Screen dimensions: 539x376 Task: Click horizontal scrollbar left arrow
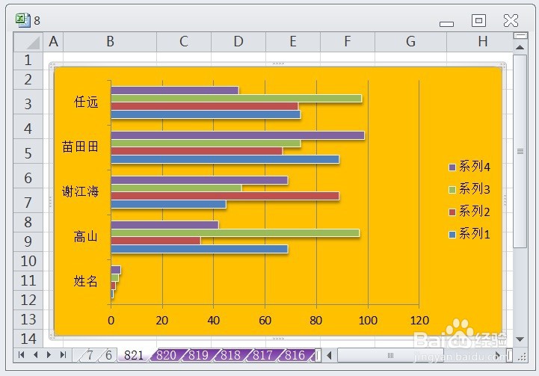(x=329, y=355)
